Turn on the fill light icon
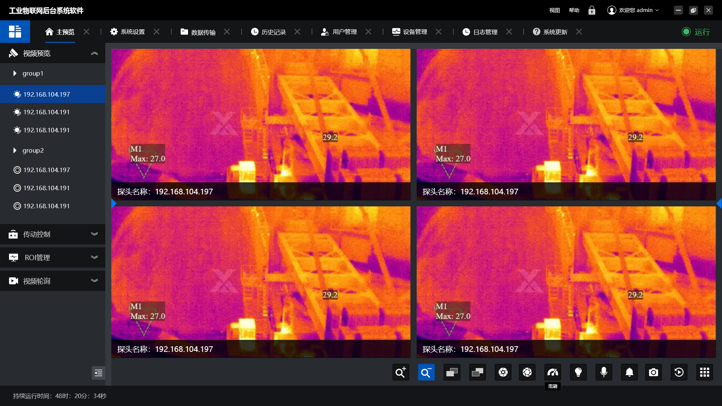The height and width of the screenshot is (406, 722). [578, 372]
